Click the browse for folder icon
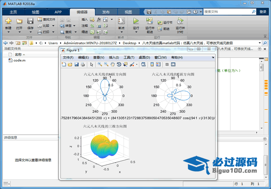271x189 pixels. pyautogui.click(x=24, y=43)
